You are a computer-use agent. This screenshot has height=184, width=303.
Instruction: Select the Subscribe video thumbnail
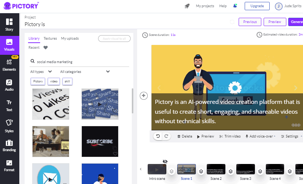[x=100, y=141]
